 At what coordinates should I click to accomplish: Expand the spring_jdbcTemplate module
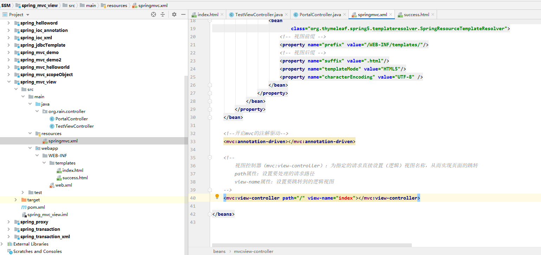9,45
